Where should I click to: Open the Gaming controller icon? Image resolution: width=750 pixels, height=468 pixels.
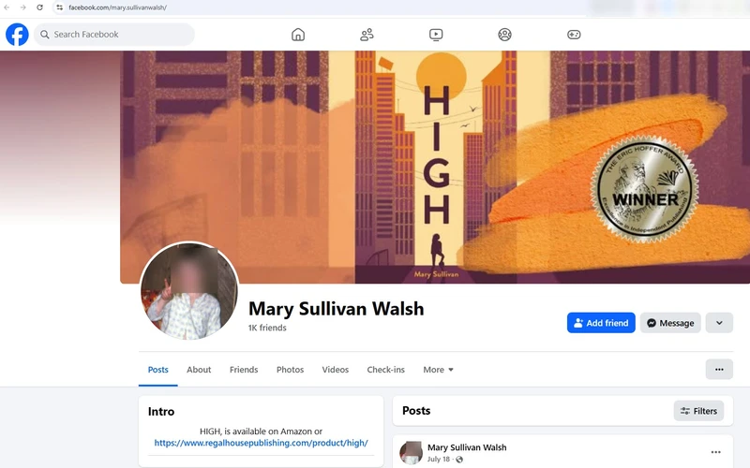pyautogui.click(x=574, y=35)
